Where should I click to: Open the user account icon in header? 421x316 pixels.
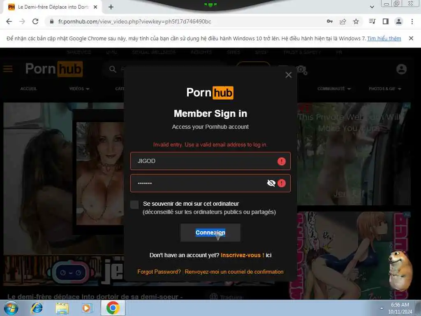pyautogui.click(x=401, y=69)
